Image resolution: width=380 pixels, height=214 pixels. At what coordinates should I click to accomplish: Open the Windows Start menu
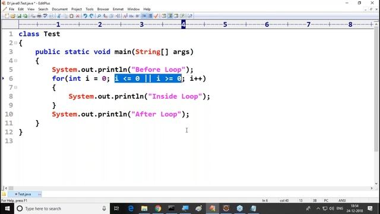(x=7, y=209)
